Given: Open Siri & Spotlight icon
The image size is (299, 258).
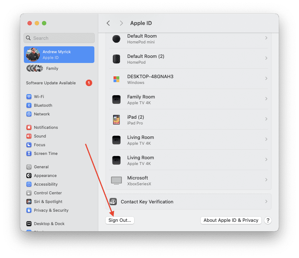Looking at the screenshot, I should [29, 202].
